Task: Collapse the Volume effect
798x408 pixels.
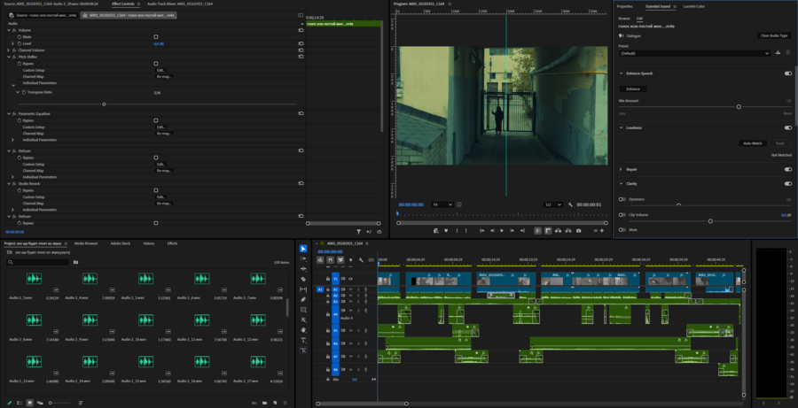Action: click(9, 30)
